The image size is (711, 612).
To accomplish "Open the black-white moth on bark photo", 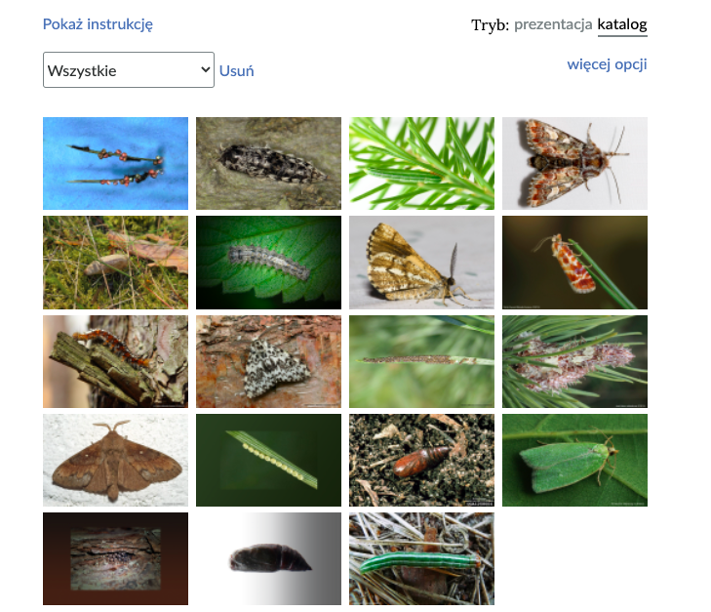I will (x=268, y=361).
